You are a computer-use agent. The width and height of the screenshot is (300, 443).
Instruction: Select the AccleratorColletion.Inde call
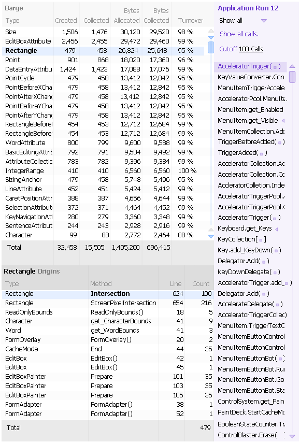(251, 185)
